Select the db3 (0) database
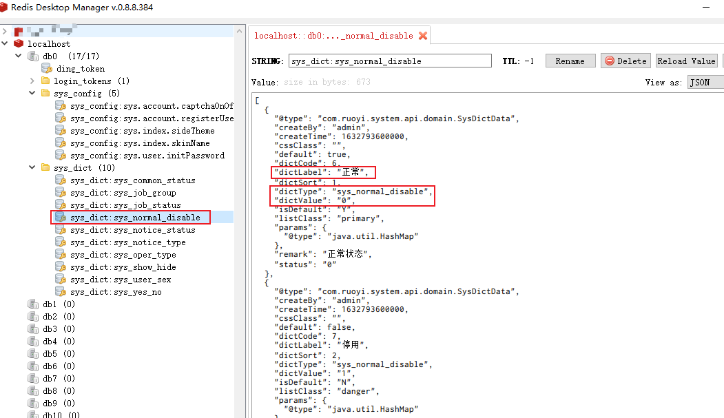The width and height of the screenshot is (724, 418). click(x=59, y=329)
